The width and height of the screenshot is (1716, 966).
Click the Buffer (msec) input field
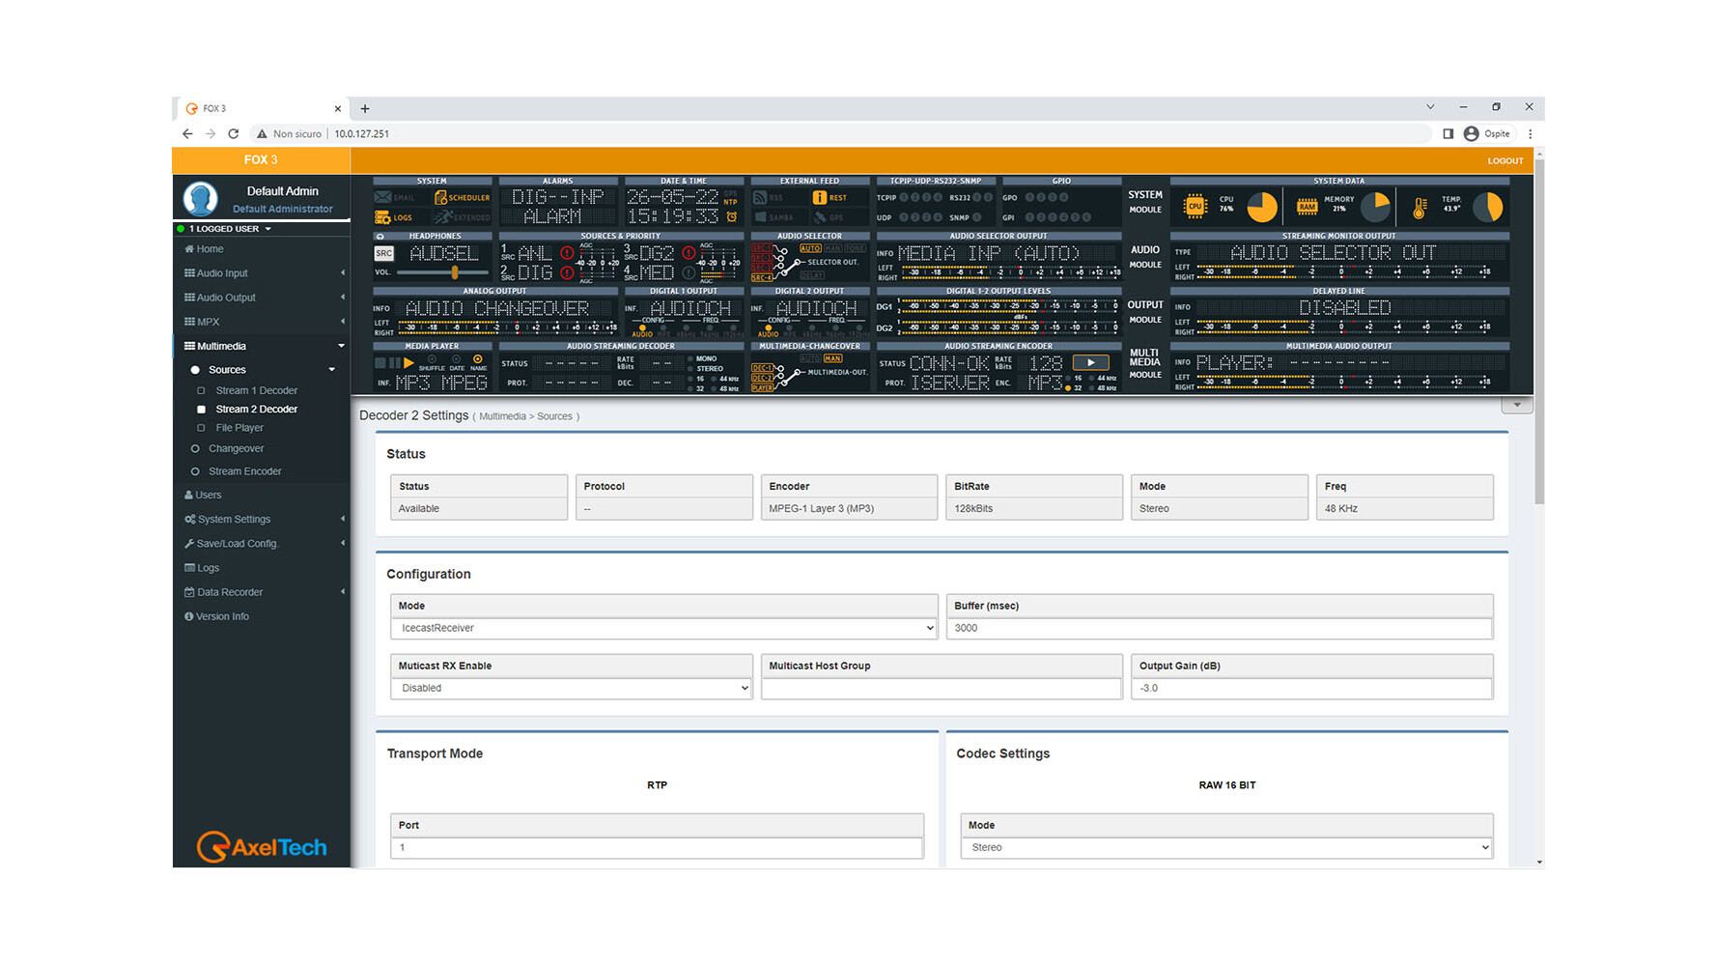(1219, 628)
